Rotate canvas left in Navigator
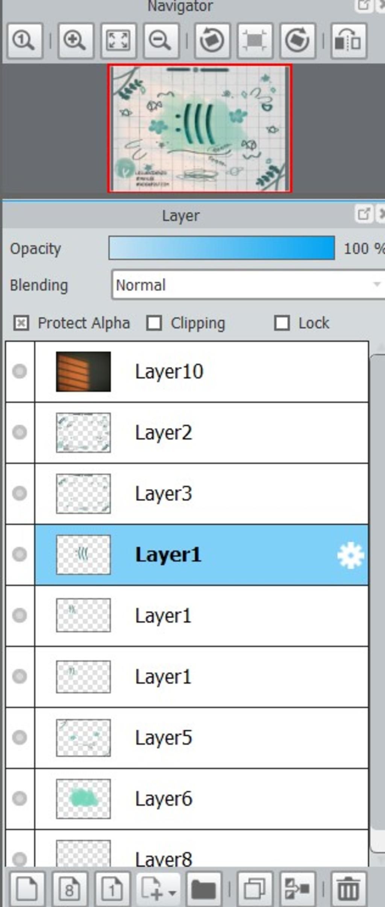Image resolution: width=385 pixels, height=907 pixels. tap(212, 41)
